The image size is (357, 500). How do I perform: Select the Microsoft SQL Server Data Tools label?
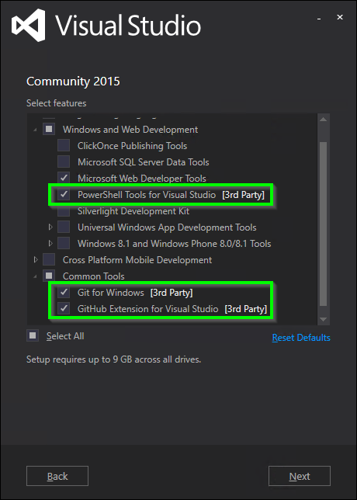[143, 162]
